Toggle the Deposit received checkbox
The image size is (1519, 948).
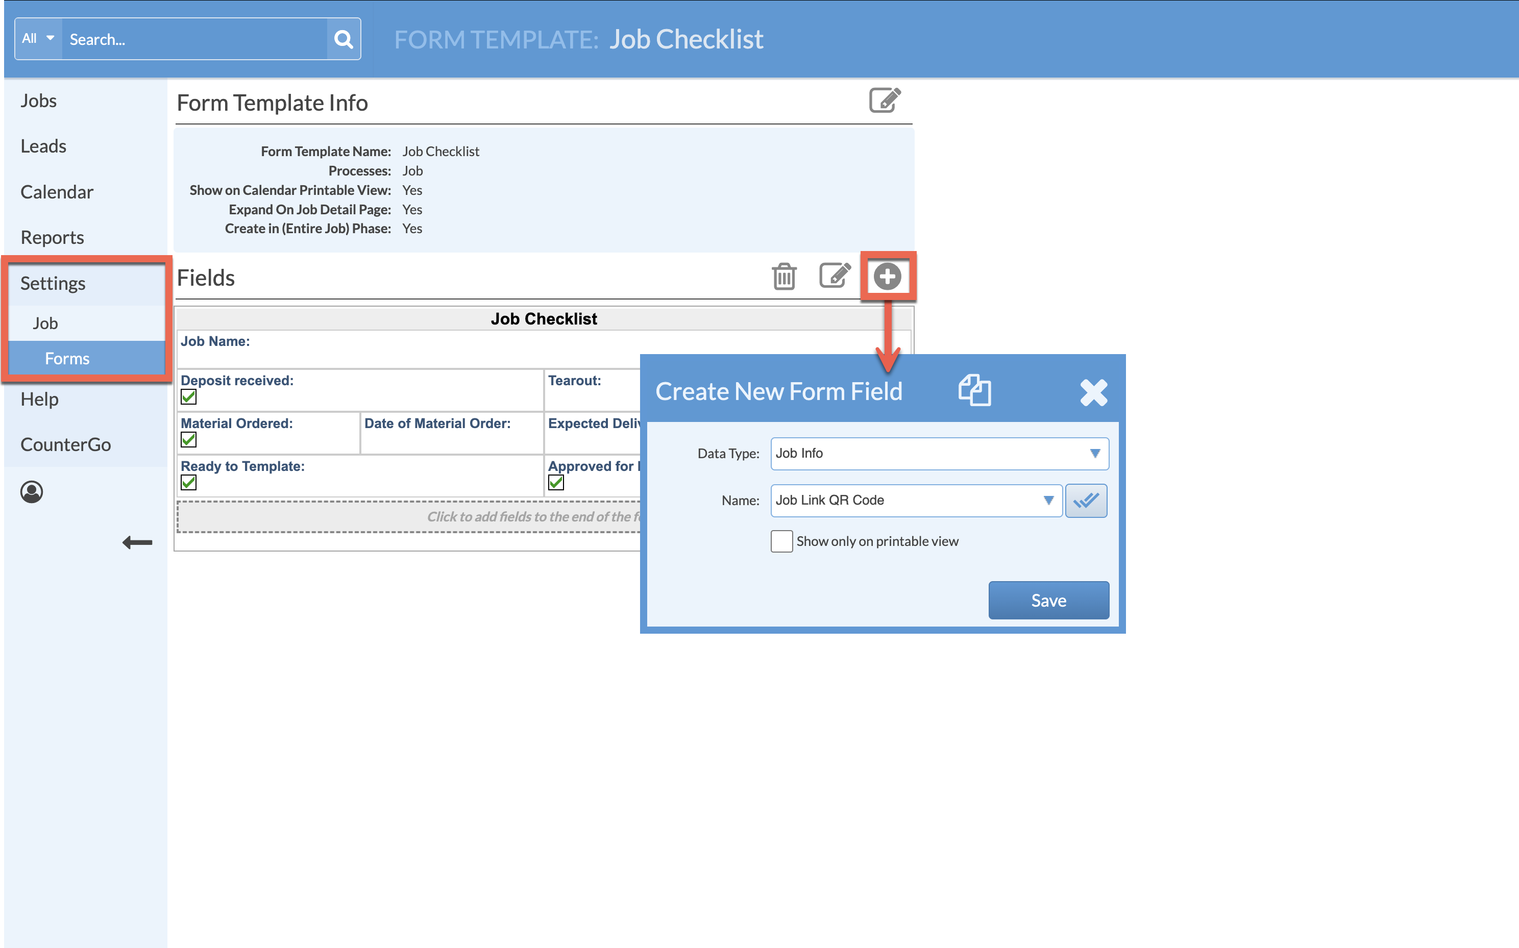tap(188, 397)
